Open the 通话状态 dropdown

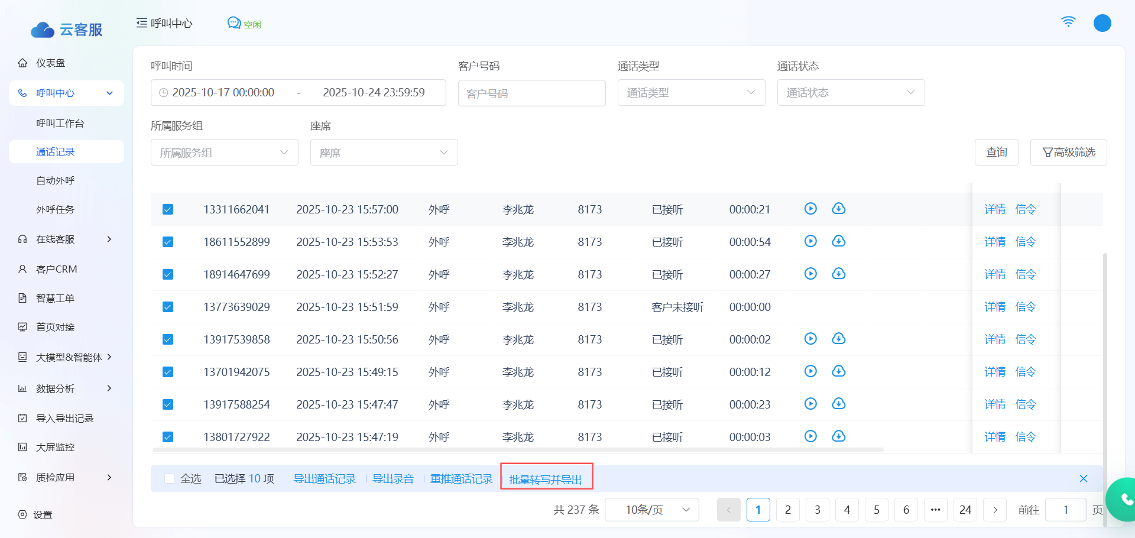851,93
